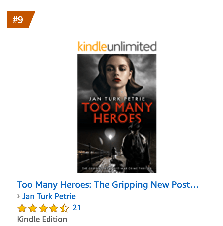Click the orange 'kindle' word in logo
This screenshot has width=223, height=226.
pos(92,46)
